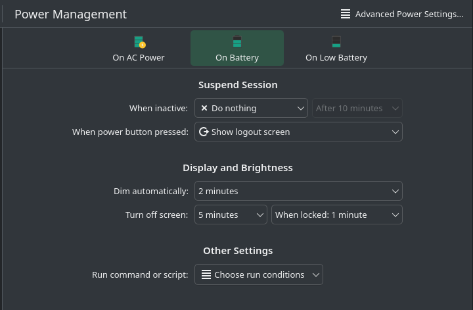Click the list icon beside Choose run conditions
This screenshot has height=310, width=473.
[x=206, y=274]
